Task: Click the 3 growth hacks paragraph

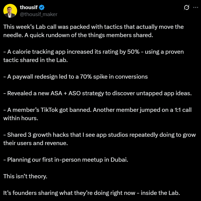Action: point(100,139)
